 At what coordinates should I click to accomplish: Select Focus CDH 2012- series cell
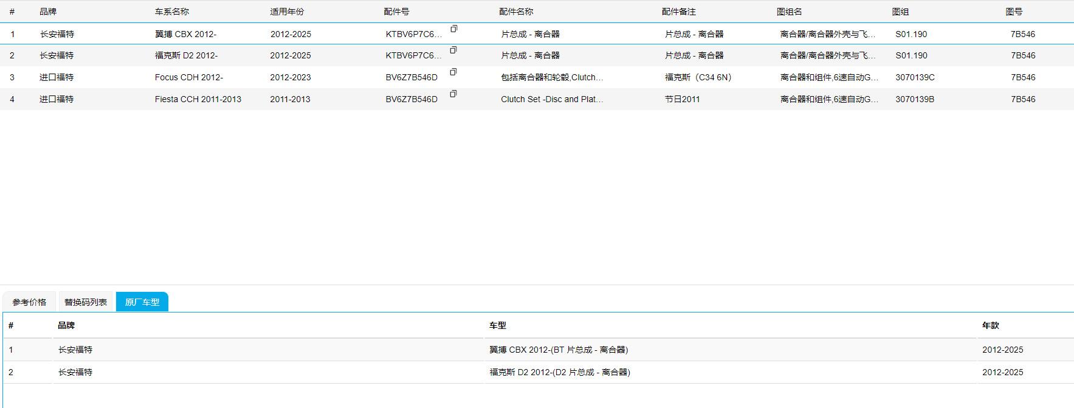click(x=189, y=77)
